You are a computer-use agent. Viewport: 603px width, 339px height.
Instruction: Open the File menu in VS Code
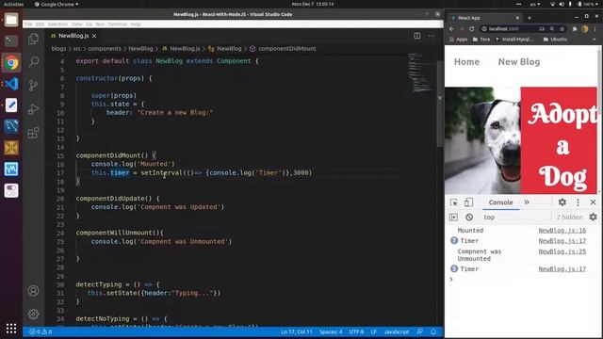click(28, 24)
